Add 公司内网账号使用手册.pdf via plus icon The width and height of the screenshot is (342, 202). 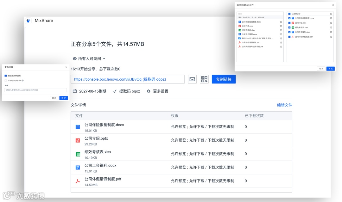[281, 47]
